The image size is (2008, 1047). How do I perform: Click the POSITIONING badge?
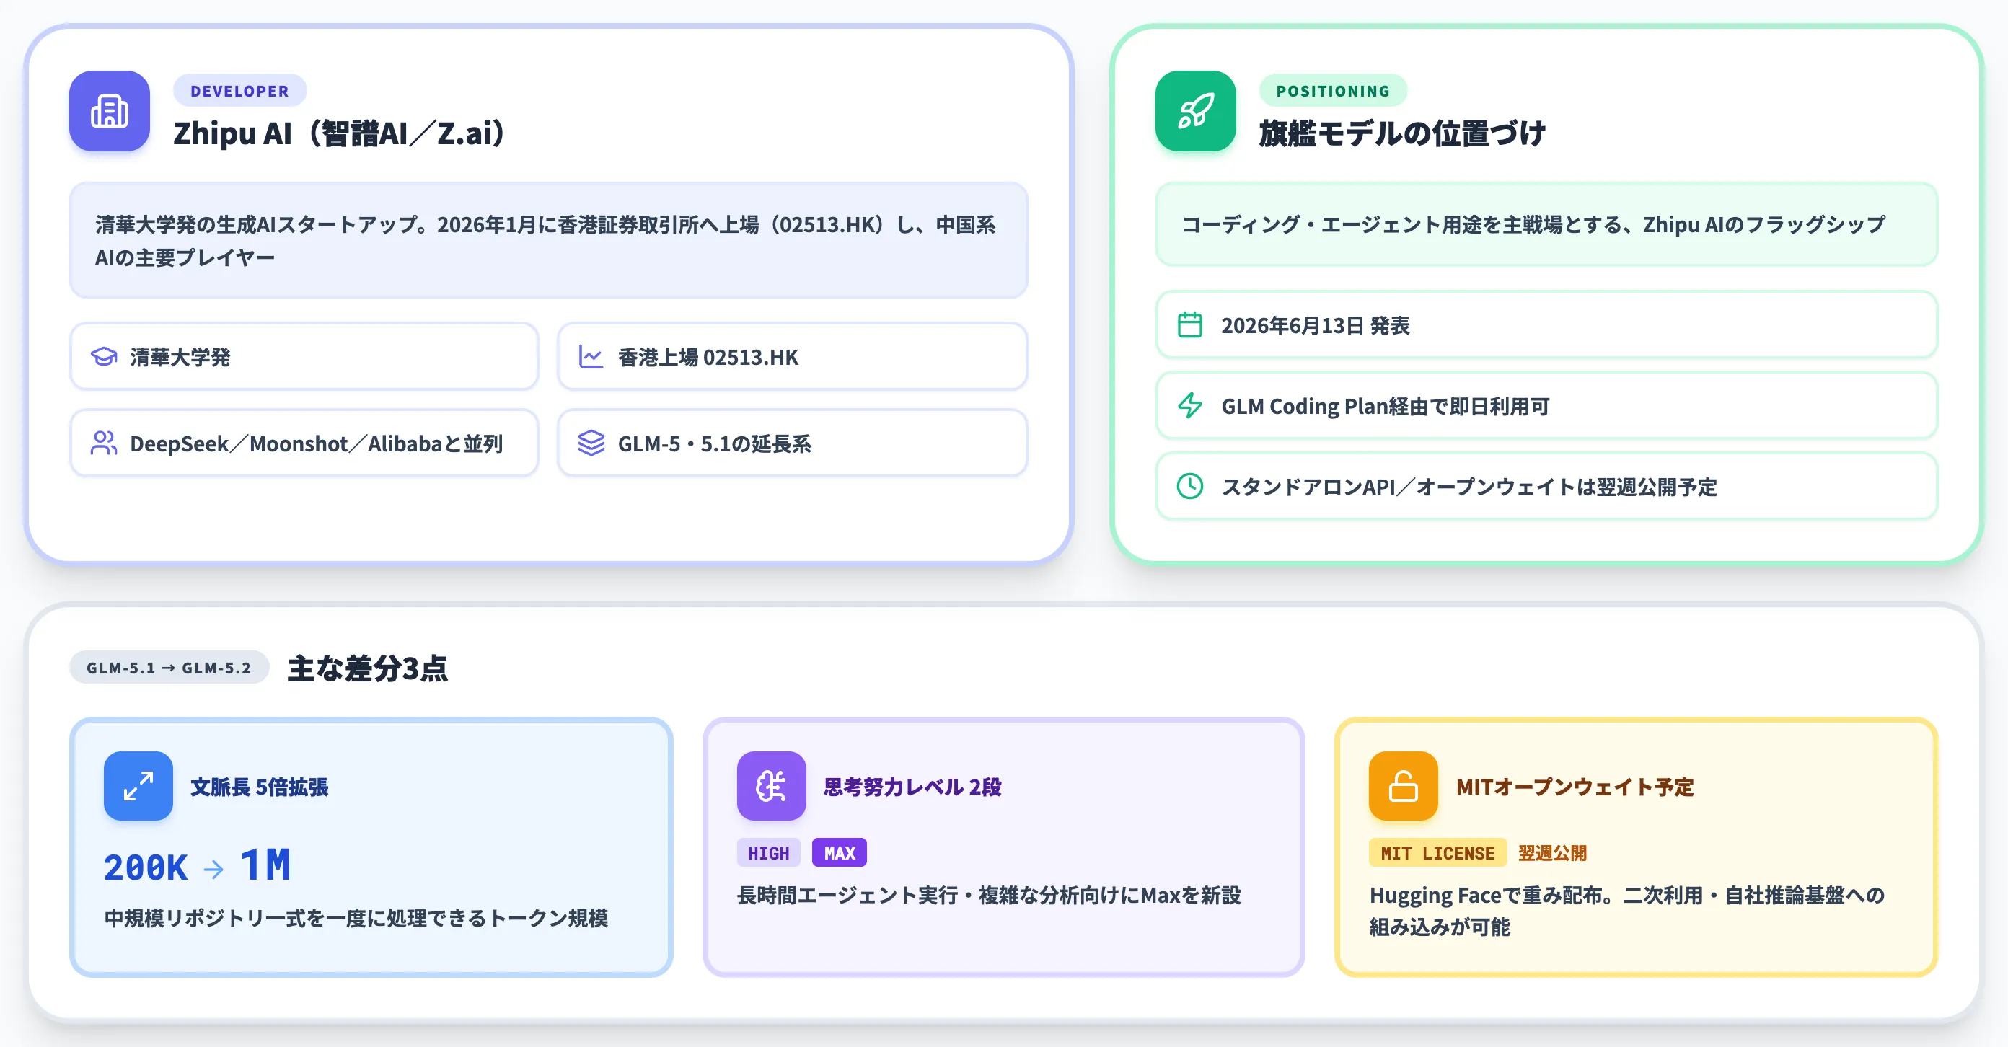(x=1333, y=90)
